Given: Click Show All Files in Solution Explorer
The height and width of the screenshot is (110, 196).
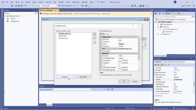Looking at the screenshot, I should click(169, 13).
